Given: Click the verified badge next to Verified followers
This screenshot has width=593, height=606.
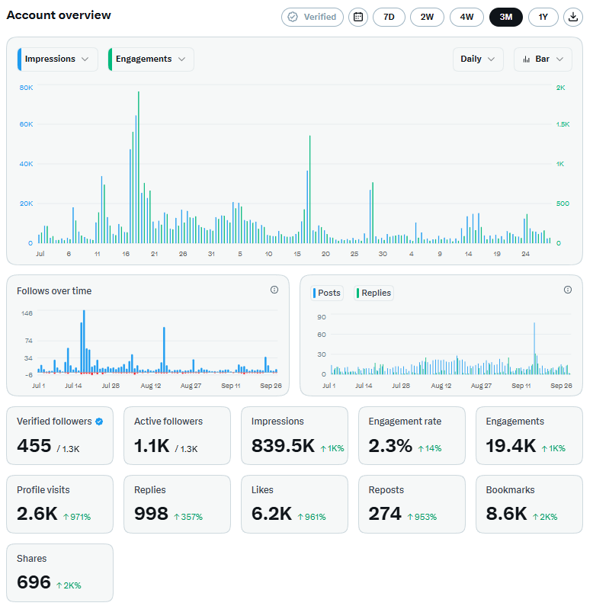Looking at the screenshot, I should (99, 422).
